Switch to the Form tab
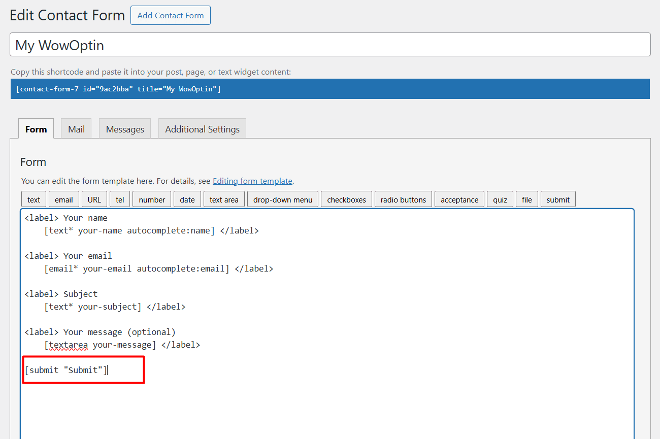This screenshot has height=439, width=660. 36,129
